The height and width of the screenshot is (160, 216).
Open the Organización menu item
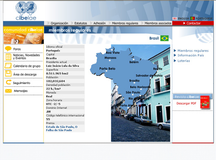tap(60, 23)
